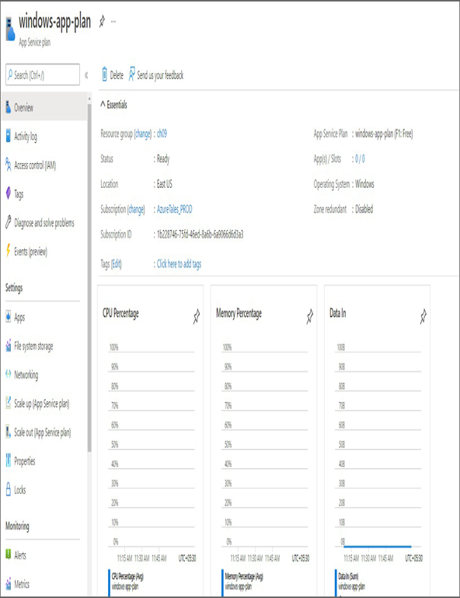Click the purple Tags icon

[x=8, y=193]
